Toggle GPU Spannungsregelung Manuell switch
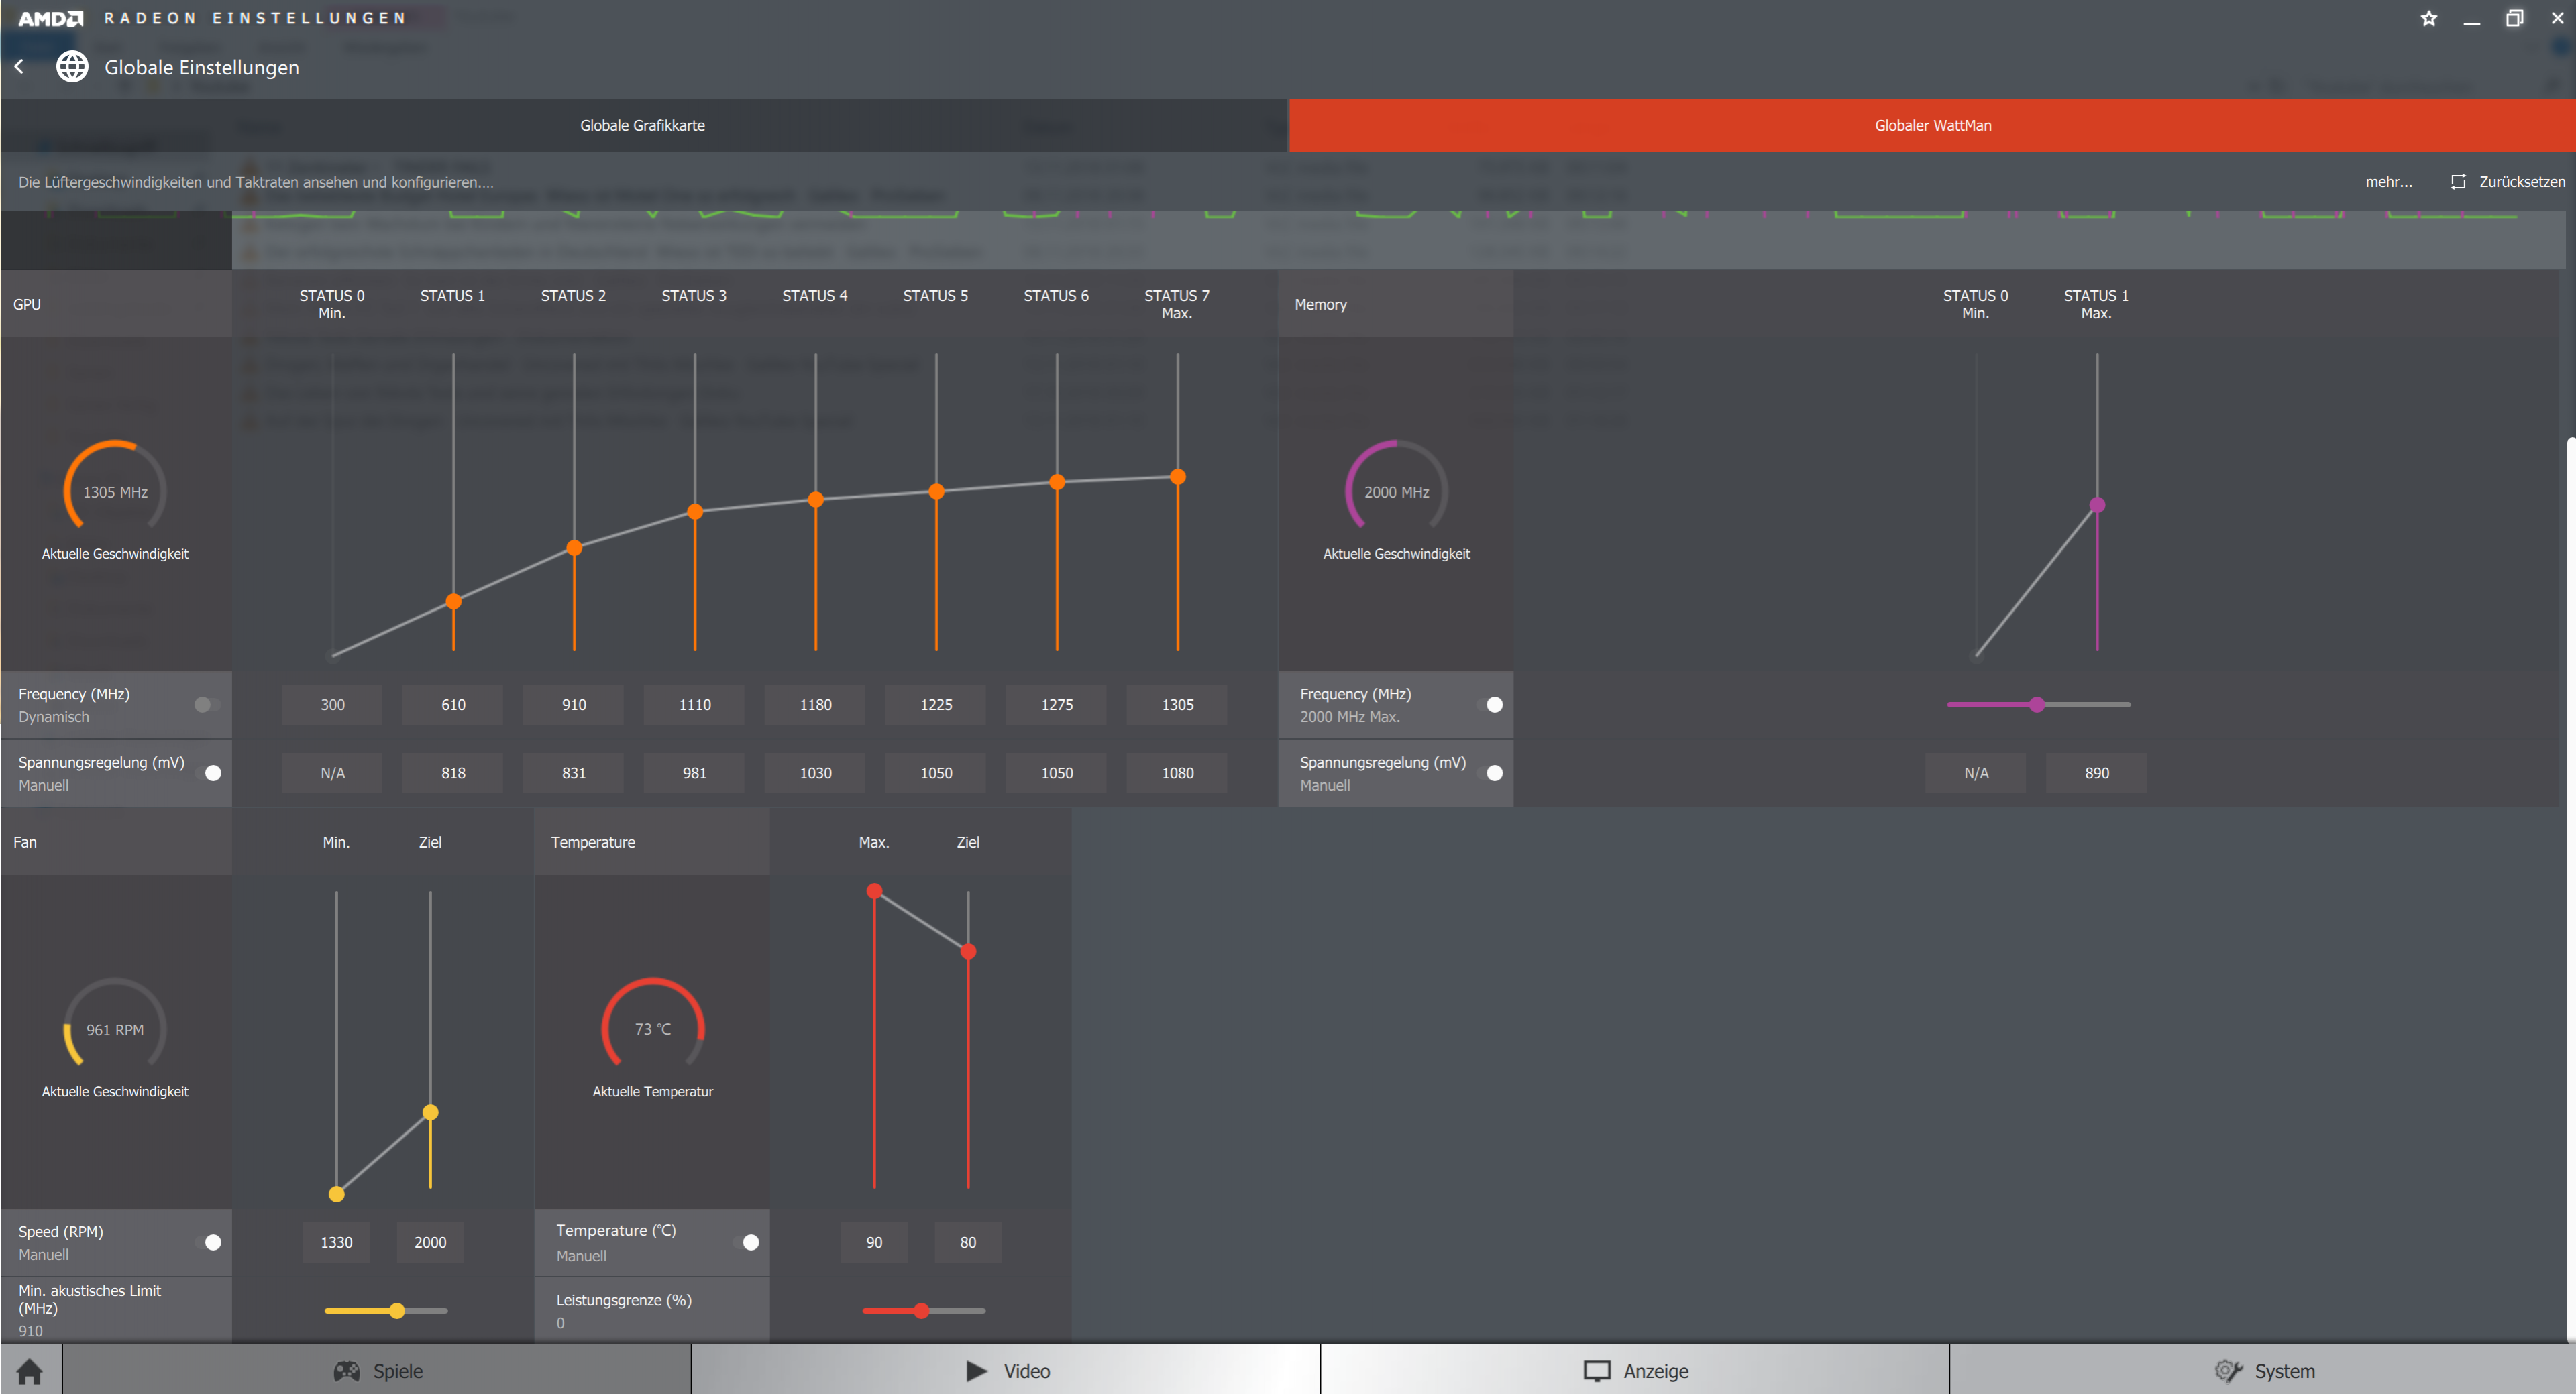Viewport: 2576px width, 1394px height. [x=209, y=772]
